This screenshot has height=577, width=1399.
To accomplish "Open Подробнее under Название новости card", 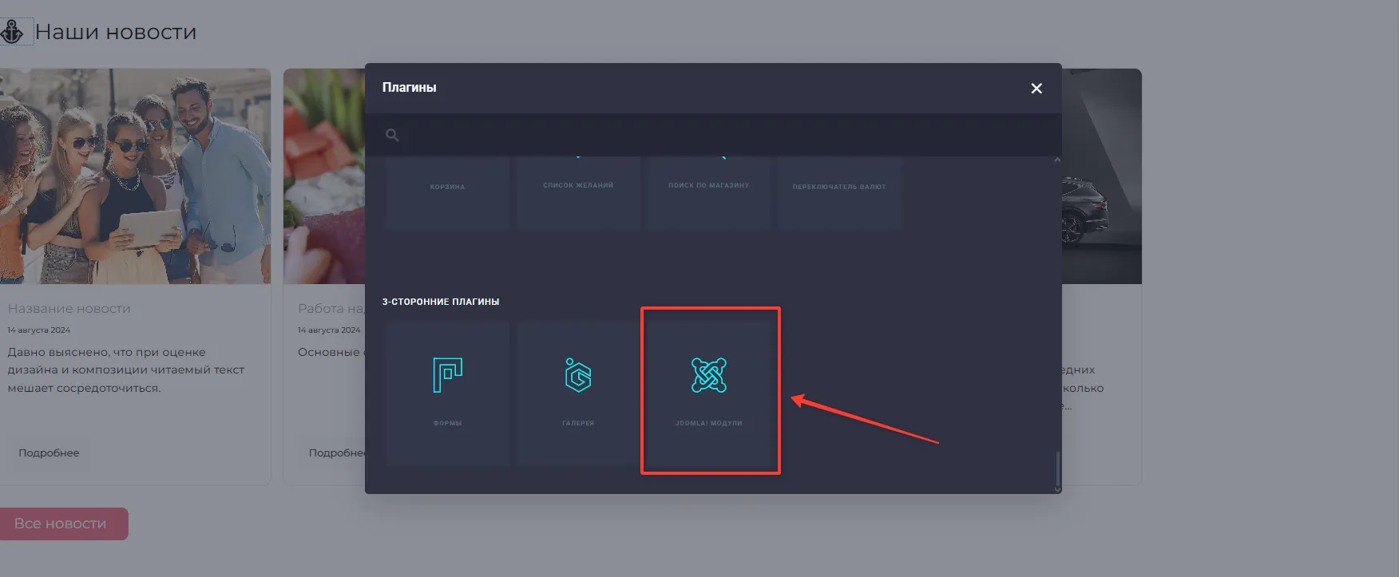I will coord(49,453).
